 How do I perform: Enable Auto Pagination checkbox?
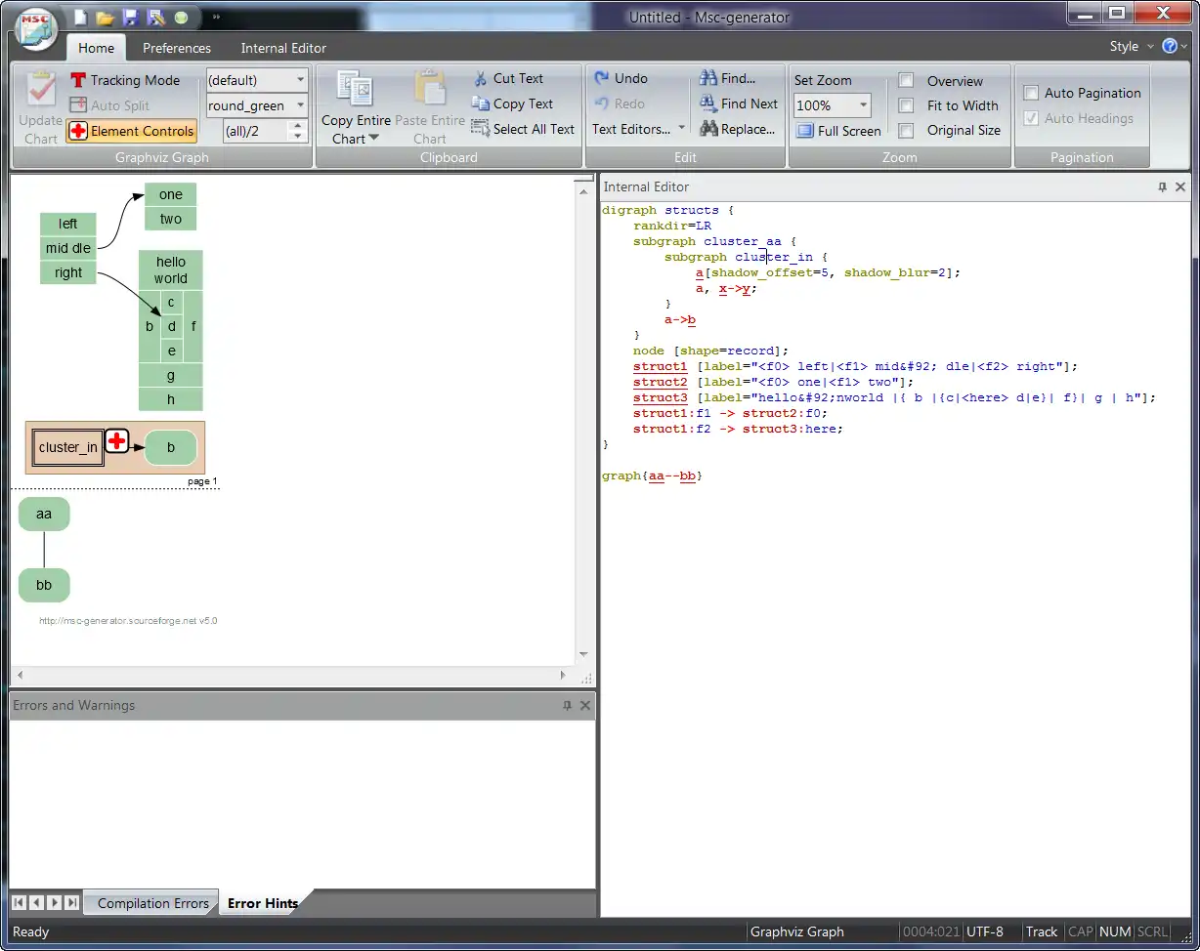1031,93
